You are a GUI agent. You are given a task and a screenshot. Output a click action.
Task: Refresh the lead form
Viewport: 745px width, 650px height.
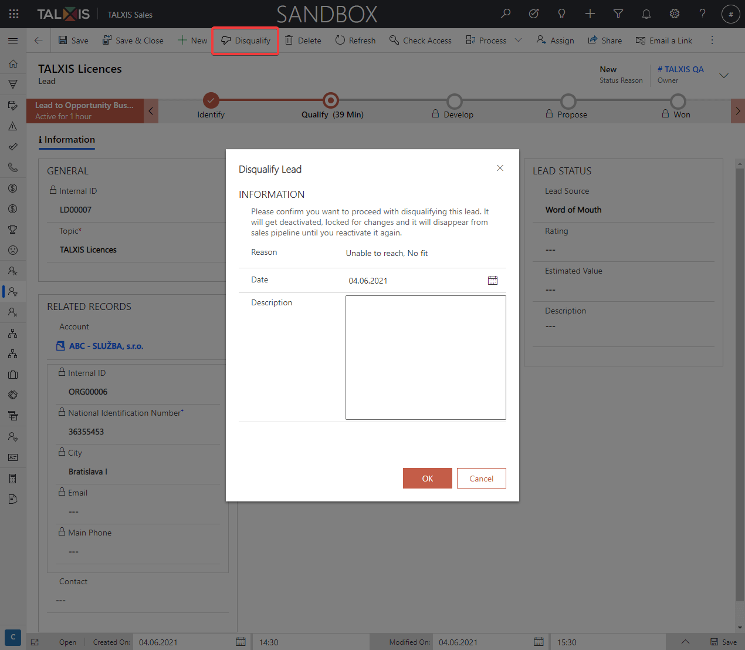coord(355,41)
